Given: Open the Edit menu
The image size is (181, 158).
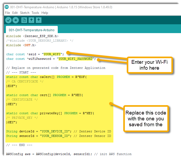Looking at the screenshot, I should (x=15, y=13).
